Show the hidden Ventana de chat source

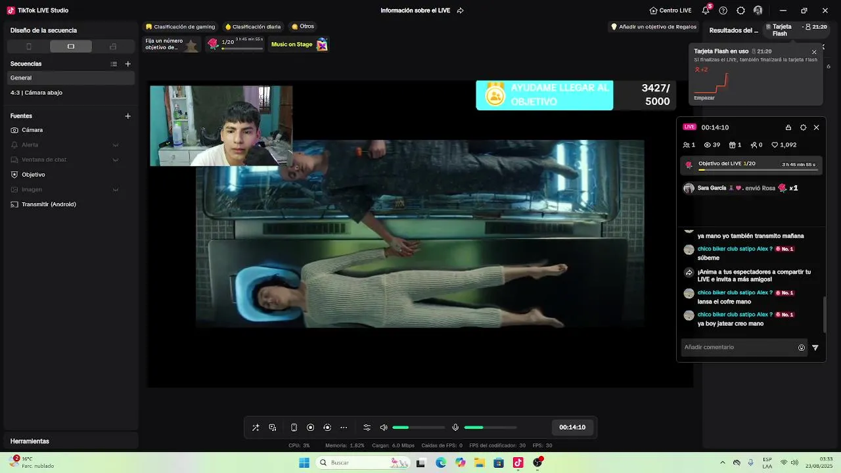coord(116,160)
